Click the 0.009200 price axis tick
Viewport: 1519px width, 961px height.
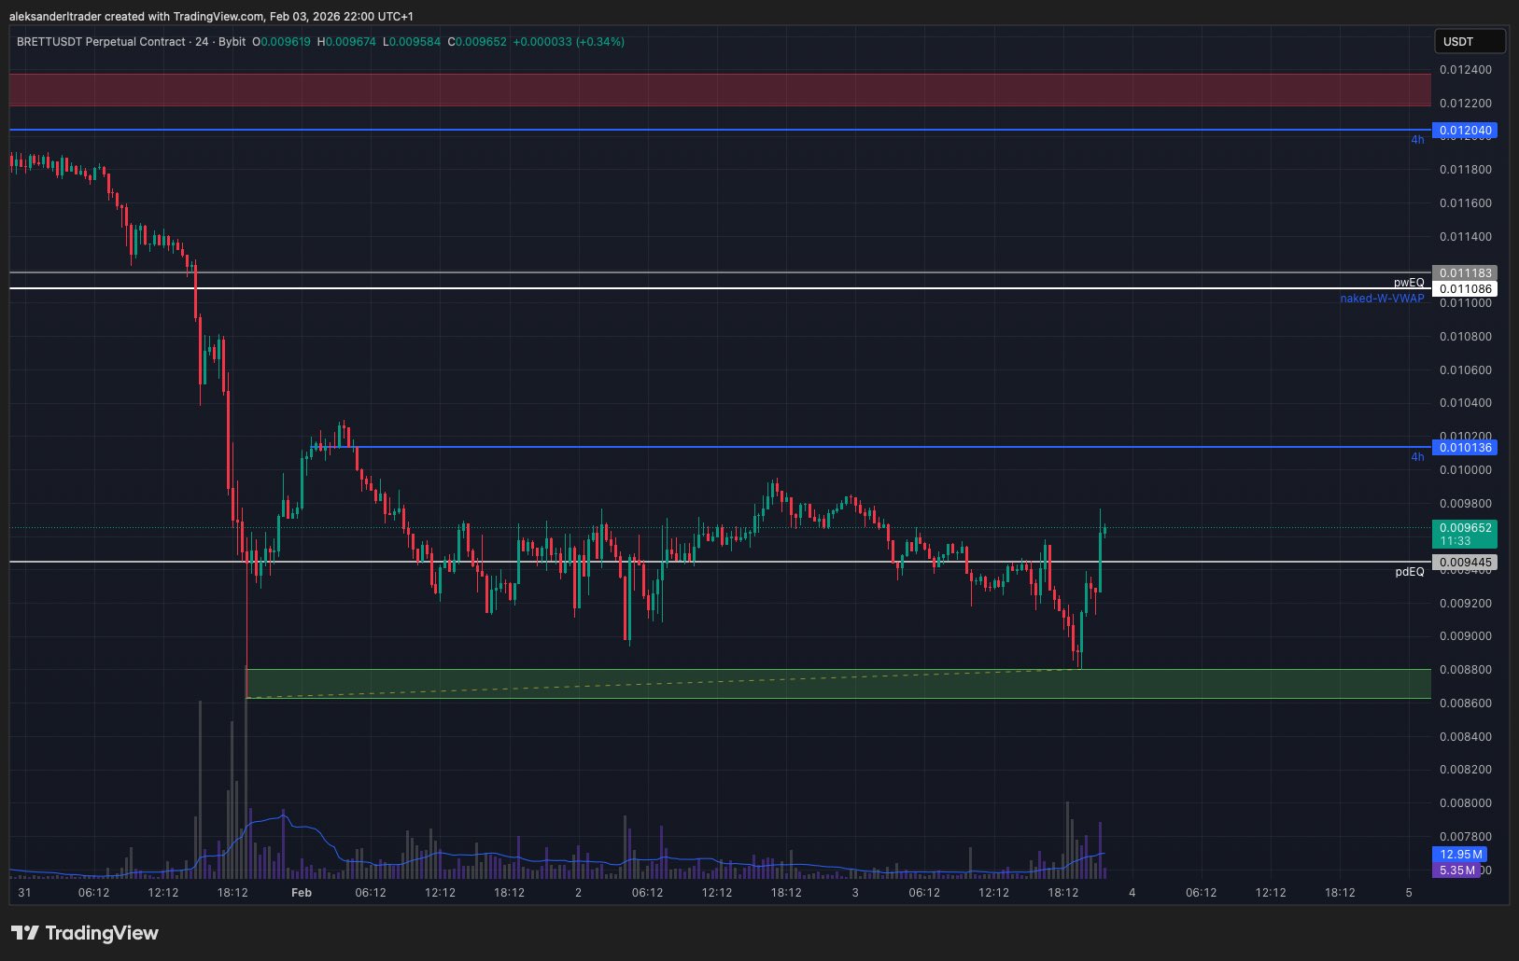click(1465, 604)
